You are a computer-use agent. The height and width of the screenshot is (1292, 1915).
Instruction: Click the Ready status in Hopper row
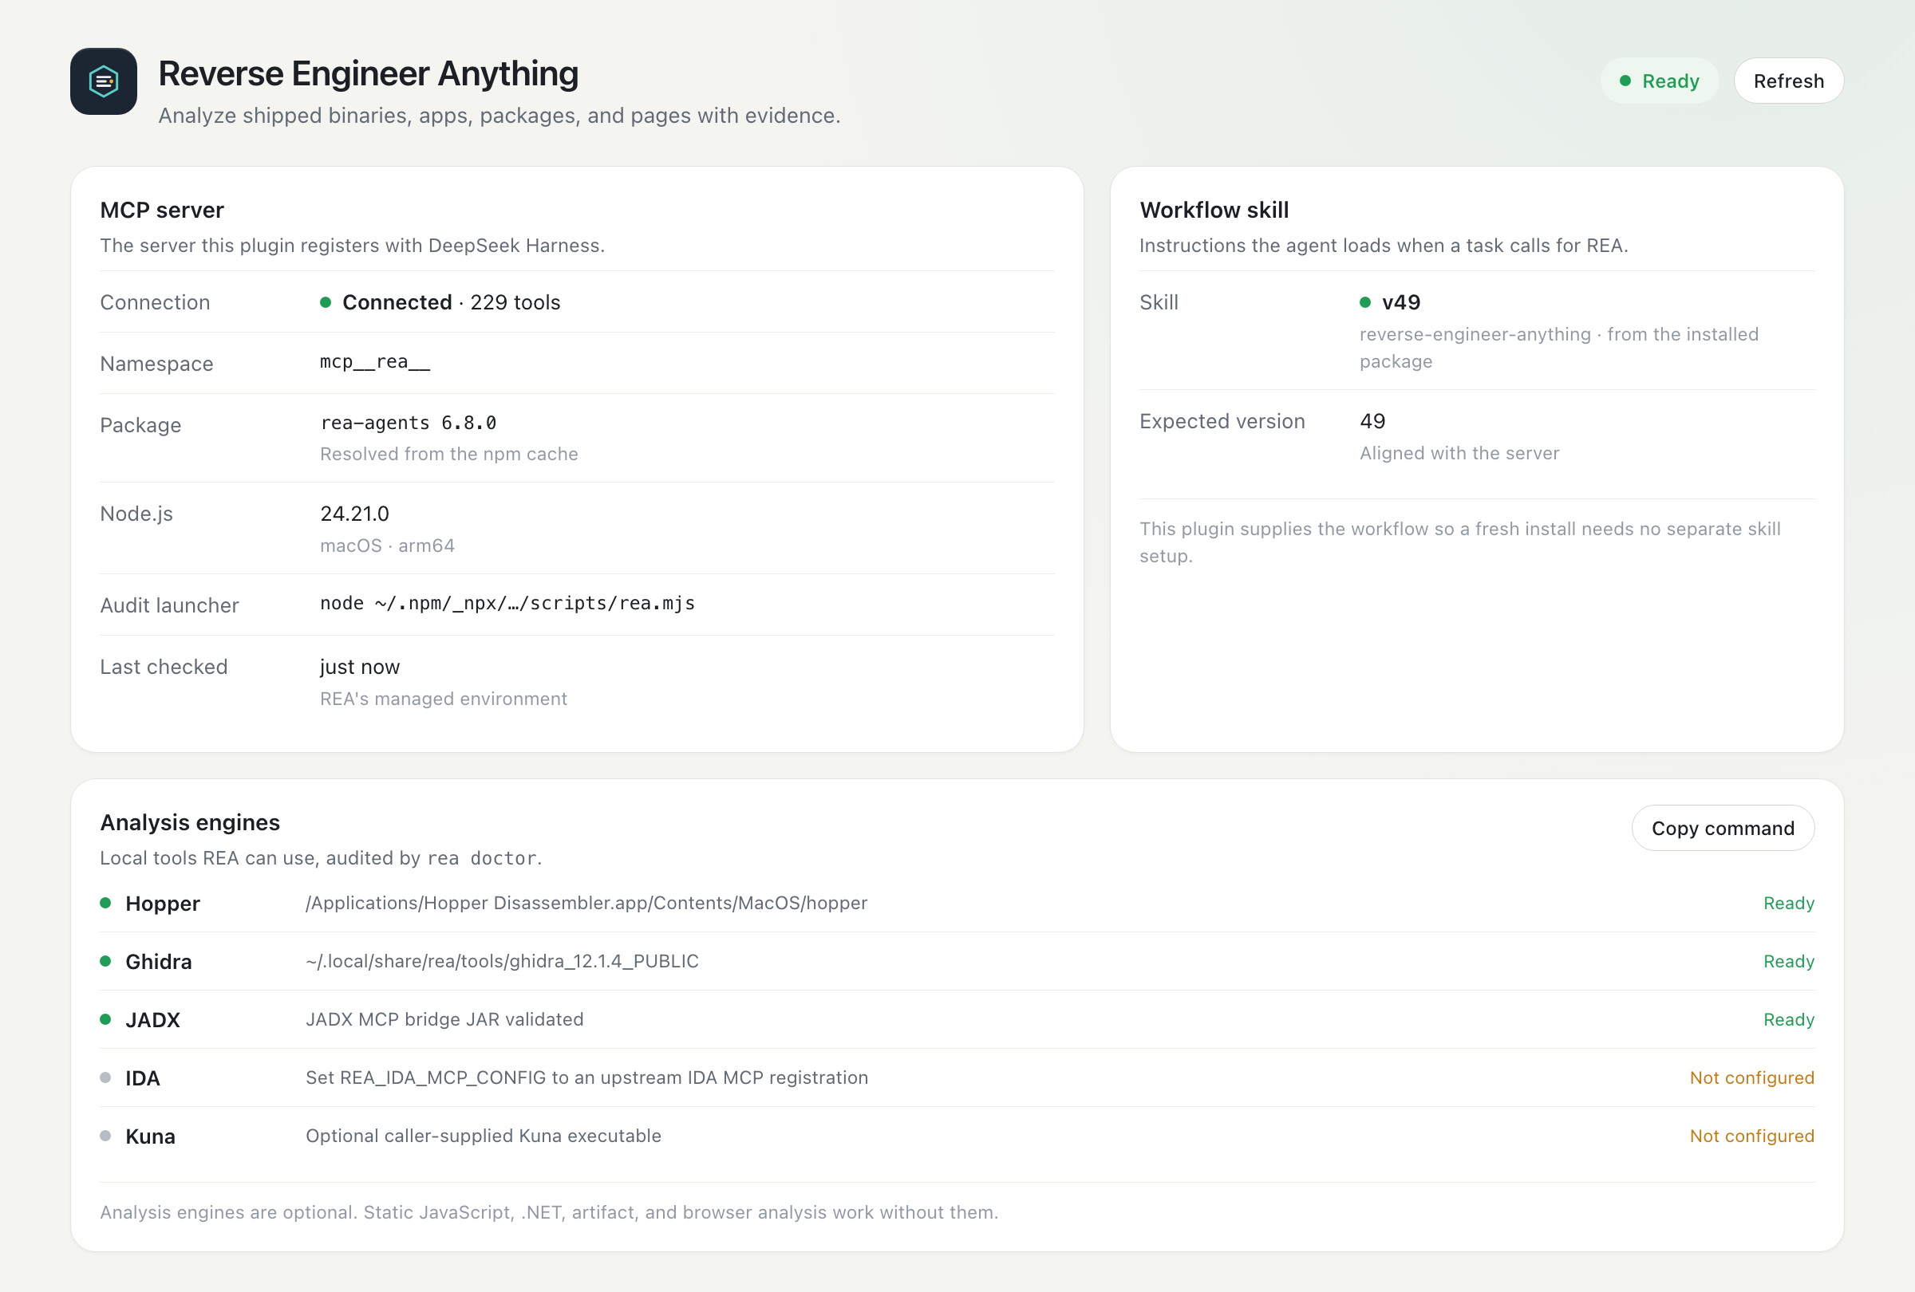[x=1788, y=904]
